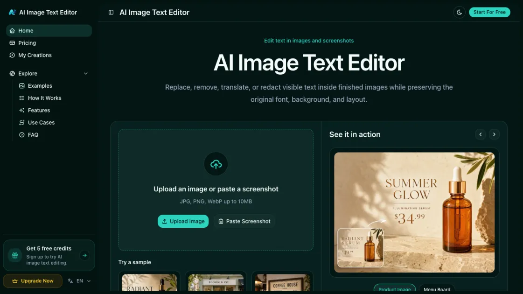This screenshot has width=523, height=294.
Task: Collapse the Explore section chevron
Action: pyautogui.click(x=86, y=74)
